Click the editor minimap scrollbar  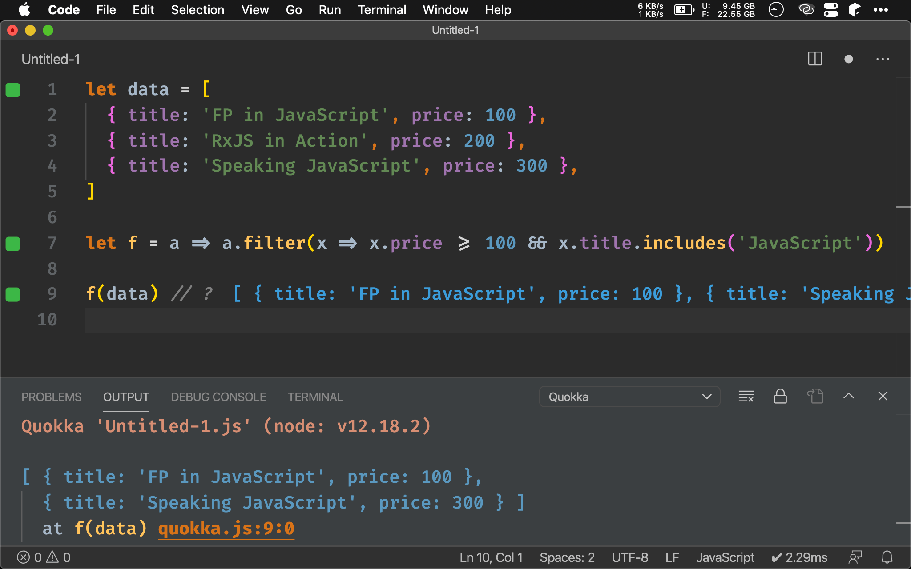click(903, 227)
